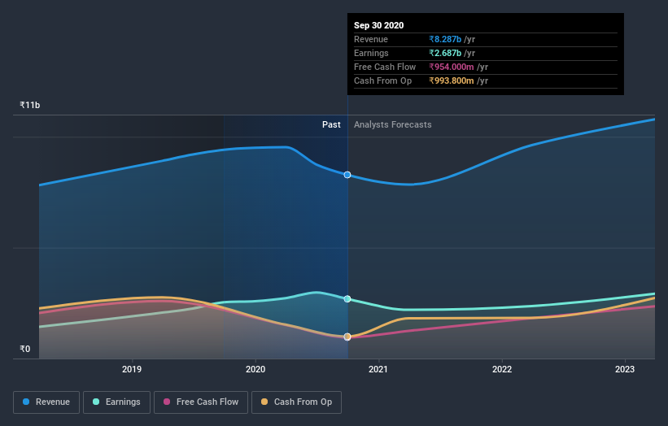Click the ₹2.687b earnings value in tooltip

click(445, 53)
